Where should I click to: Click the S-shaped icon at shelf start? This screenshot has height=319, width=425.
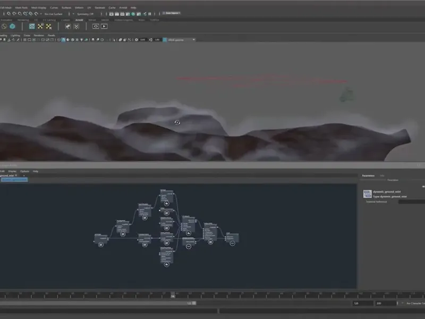(4, 26)
